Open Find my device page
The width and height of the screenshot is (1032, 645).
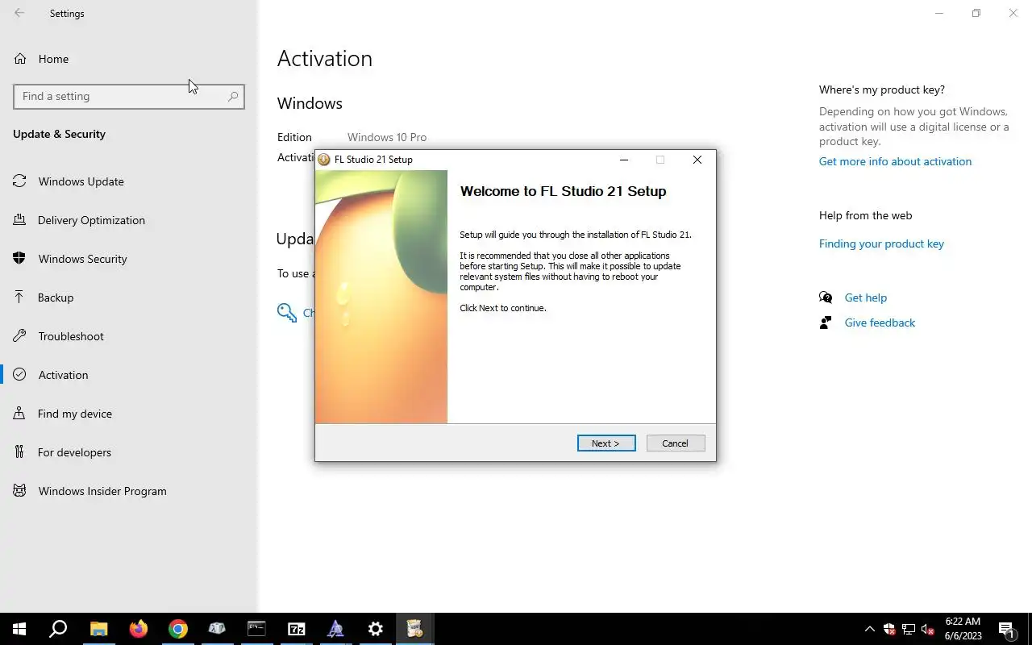(x=129, y=414)
